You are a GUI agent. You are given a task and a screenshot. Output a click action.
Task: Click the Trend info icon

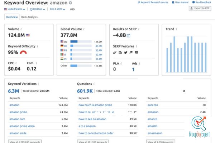176,29
